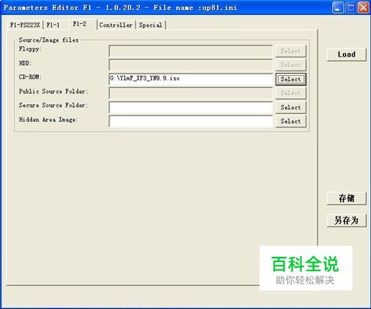Viewport: 371px width, 309px height.
Task: Switch to the F1-PS223X tab
Action: (25, 25)
